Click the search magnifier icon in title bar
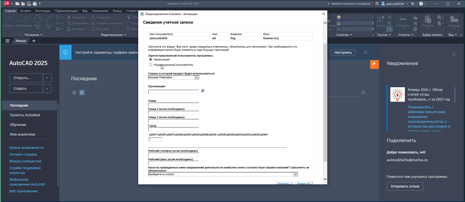The height and width of the screenshot is (202, 465). pyautogui.click(x=377, y=4)
